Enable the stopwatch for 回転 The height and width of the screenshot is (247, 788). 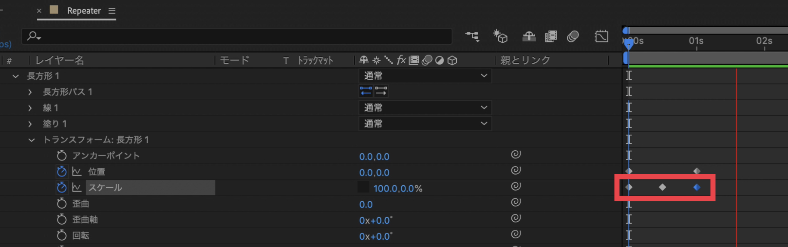[61, 236]
